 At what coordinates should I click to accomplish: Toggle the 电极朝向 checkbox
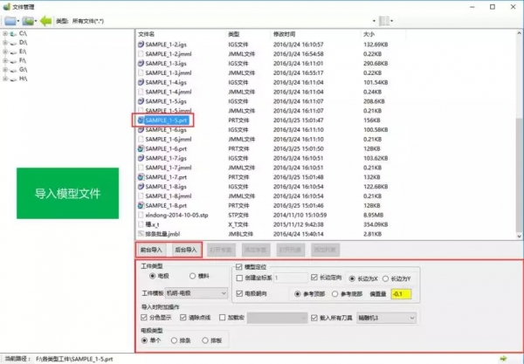click(239, 293)
